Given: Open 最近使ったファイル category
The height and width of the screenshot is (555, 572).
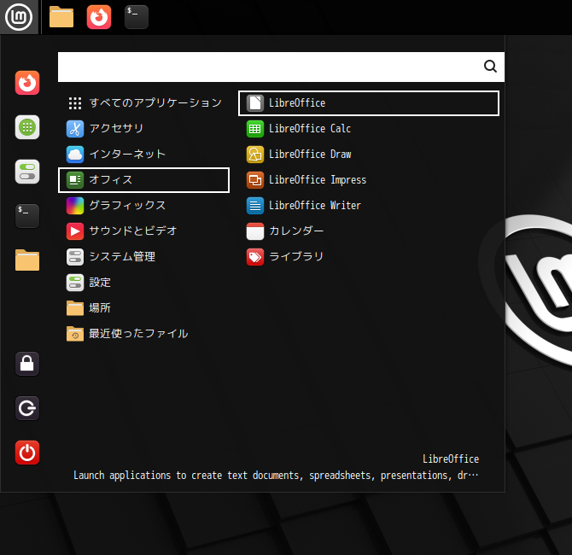Looking at the screenshot, I should pyautogui.click(x=143, y=334).
